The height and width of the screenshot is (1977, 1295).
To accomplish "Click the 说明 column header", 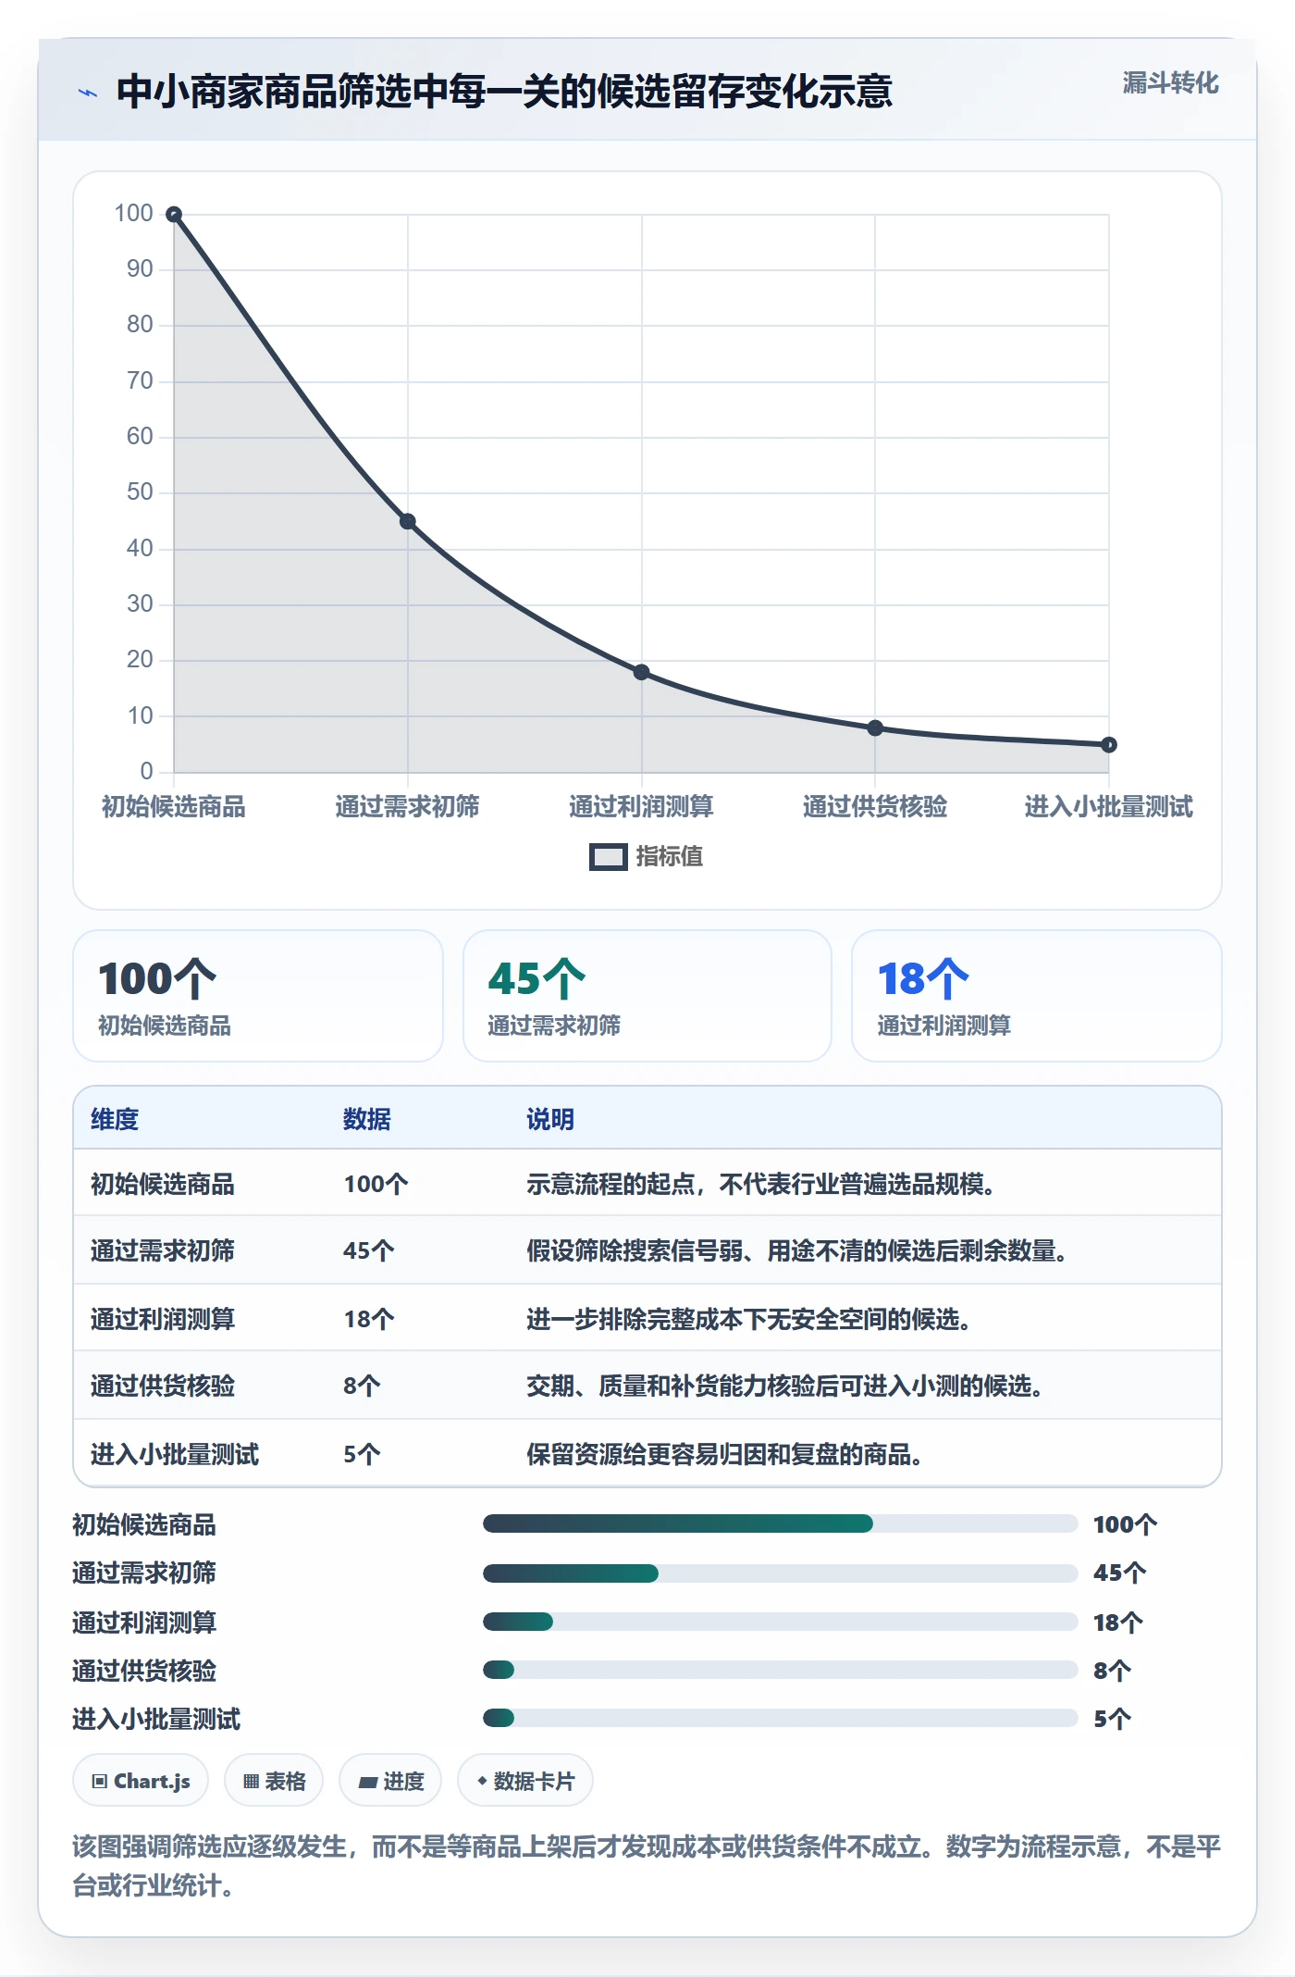I will click(x=550, y=1119).
